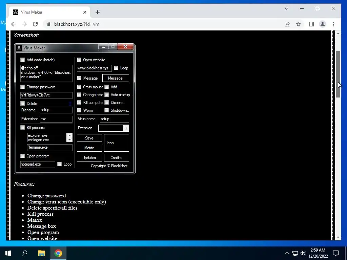The image size is (347, 260).
Task: Click the address bar URL
Action: coord(77,24)
